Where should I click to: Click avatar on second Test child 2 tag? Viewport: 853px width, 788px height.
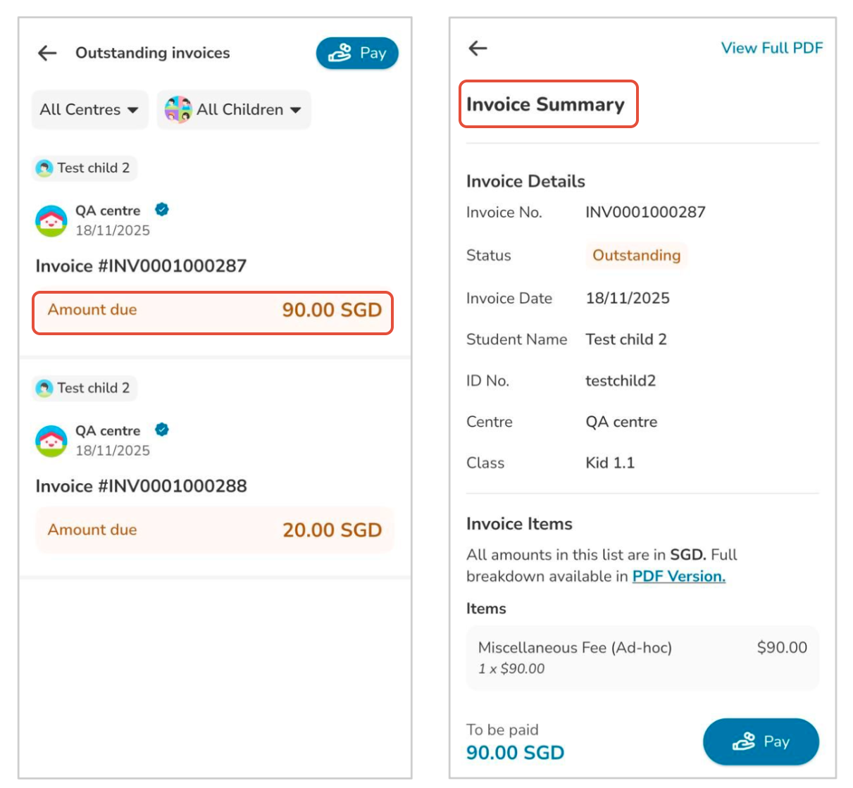pos(45,388)
